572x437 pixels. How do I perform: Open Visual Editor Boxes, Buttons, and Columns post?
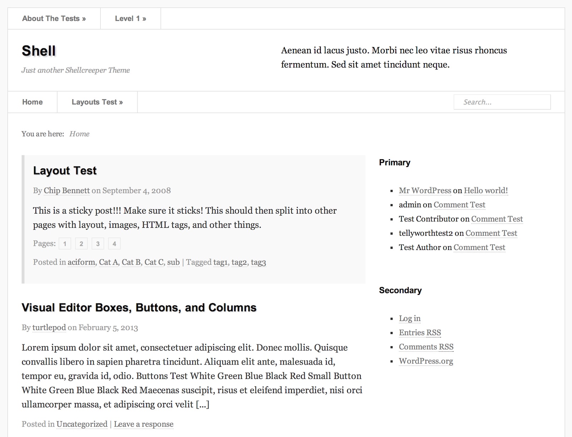pos(139,308)
